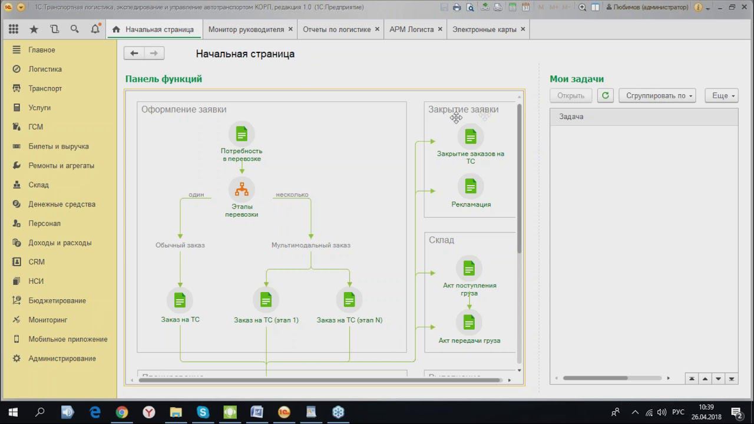Refresh the Мои задачи list
Viewport: 754px width, 424px height.
pyautogui.click(x=606, y=95)
